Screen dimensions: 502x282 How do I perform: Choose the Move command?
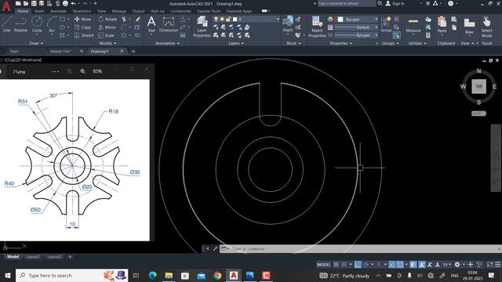point(83,19)
